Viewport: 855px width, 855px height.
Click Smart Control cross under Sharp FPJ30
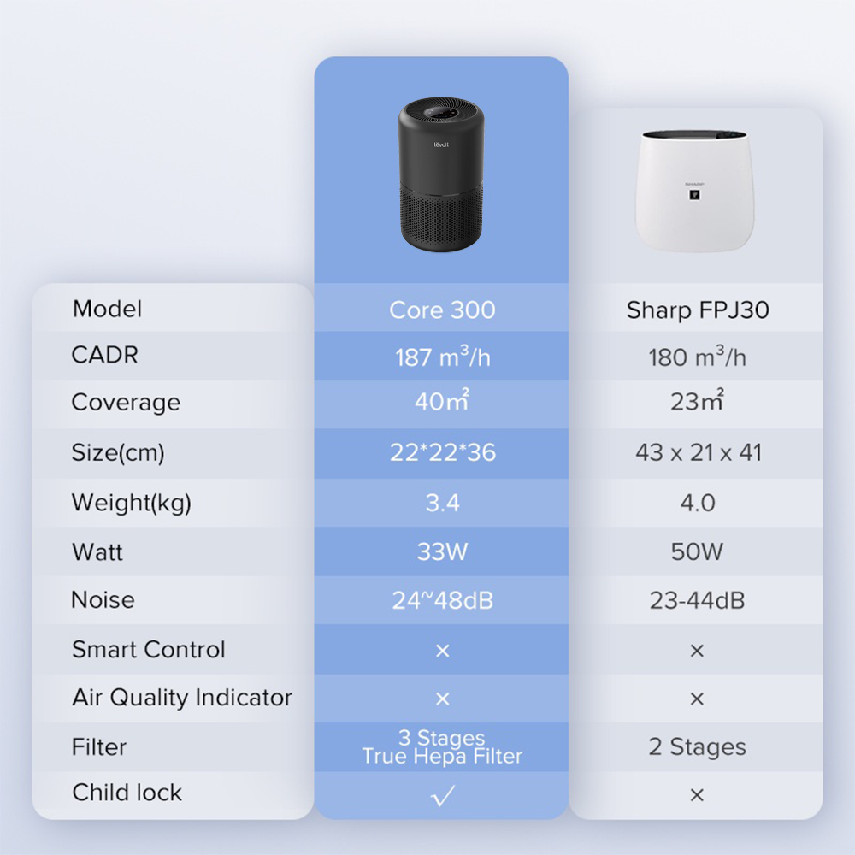tap(697, 651)
